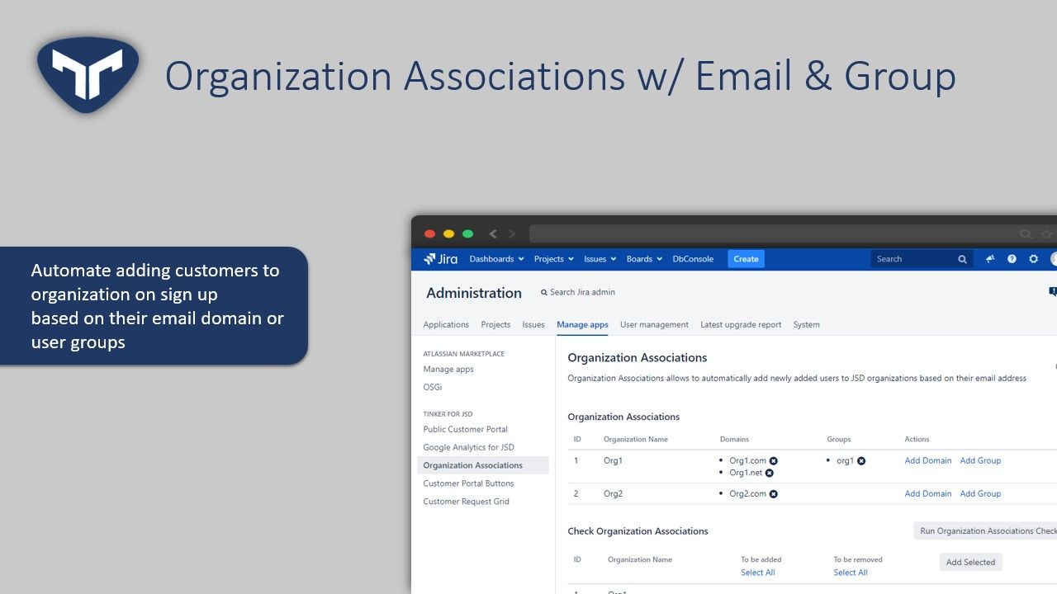The image size is (1057, 594).
Task: Switch to the User management tab
Action: [654, 324]
